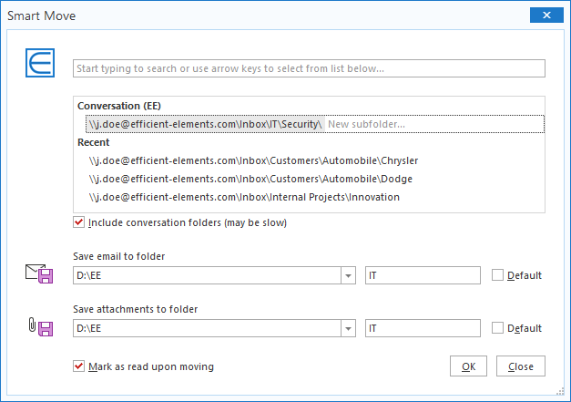The image size is (571, 402).
Task: Click the Efficient Elements logo icon
Action: (40, 63)
